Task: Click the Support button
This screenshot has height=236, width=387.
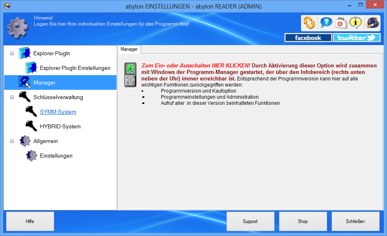Action: point(250,221)
